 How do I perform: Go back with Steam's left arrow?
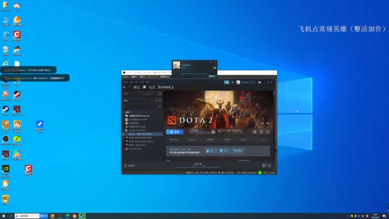[124, 88]
